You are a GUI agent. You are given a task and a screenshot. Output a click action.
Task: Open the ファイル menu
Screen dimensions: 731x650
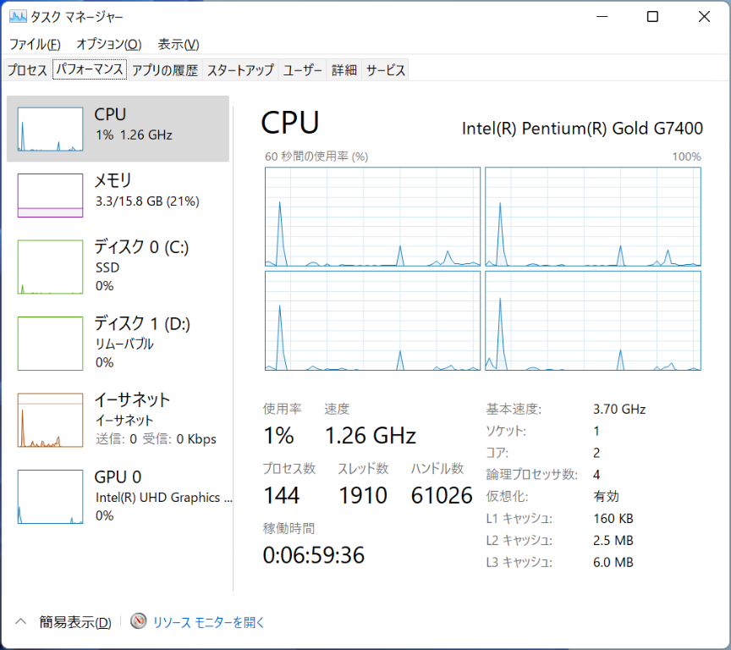[x=35, y=44]
